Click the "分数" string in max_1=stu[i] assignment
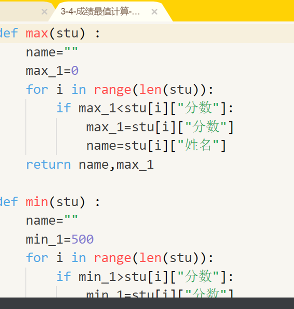 pyautogui.click(x=205, y=127)
